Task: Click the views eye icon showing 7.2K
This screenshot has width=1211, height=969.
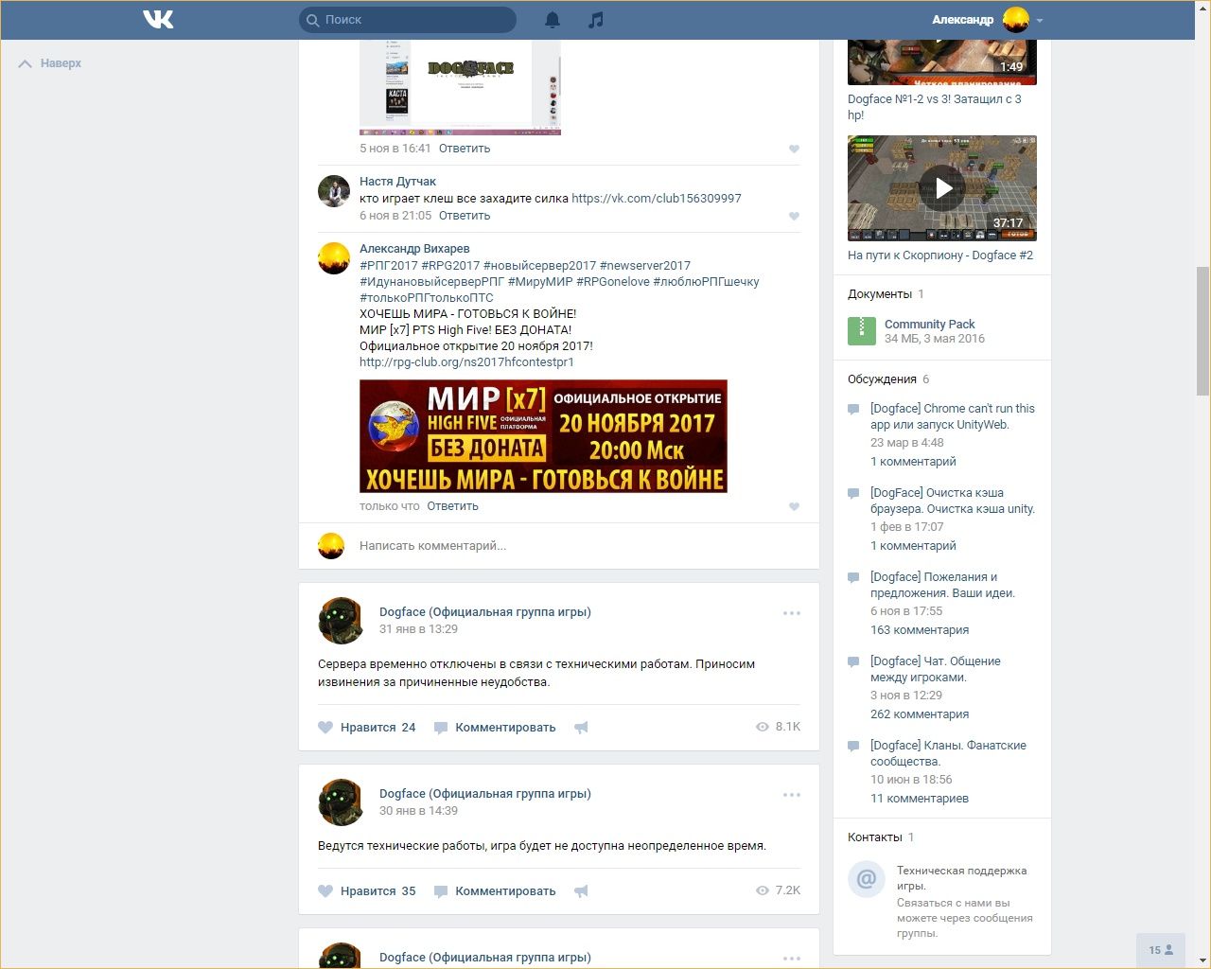Action: click(763, 891)
